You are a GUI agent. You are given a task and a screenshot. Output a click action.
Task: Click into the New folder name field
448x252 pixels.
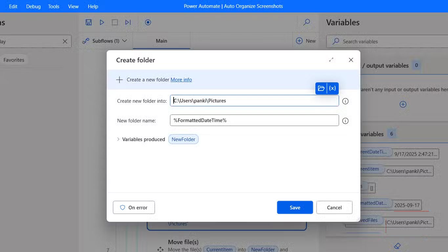point(254,120)
